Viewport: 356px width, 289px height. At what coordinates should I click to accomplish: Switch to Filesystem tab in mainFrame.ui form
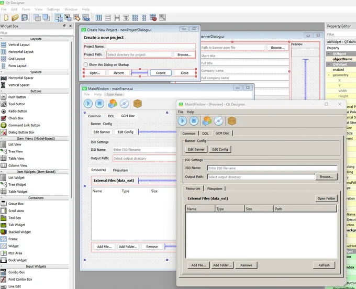(120, 170)
